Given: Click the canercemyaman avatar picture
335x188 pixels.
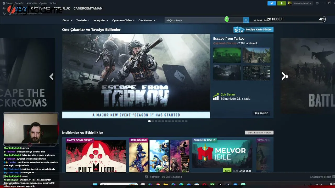Looking at the screenshot, I should tap(290, 3).
